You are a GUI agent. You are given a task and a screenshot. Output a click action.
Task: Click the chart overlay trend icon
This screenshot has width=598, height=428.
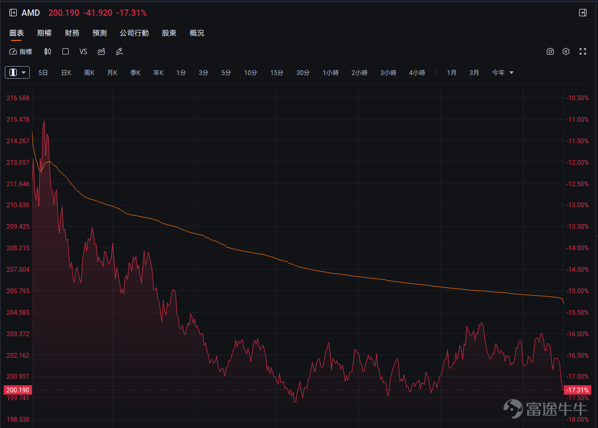pyautogui.click(x=101, y=51)
